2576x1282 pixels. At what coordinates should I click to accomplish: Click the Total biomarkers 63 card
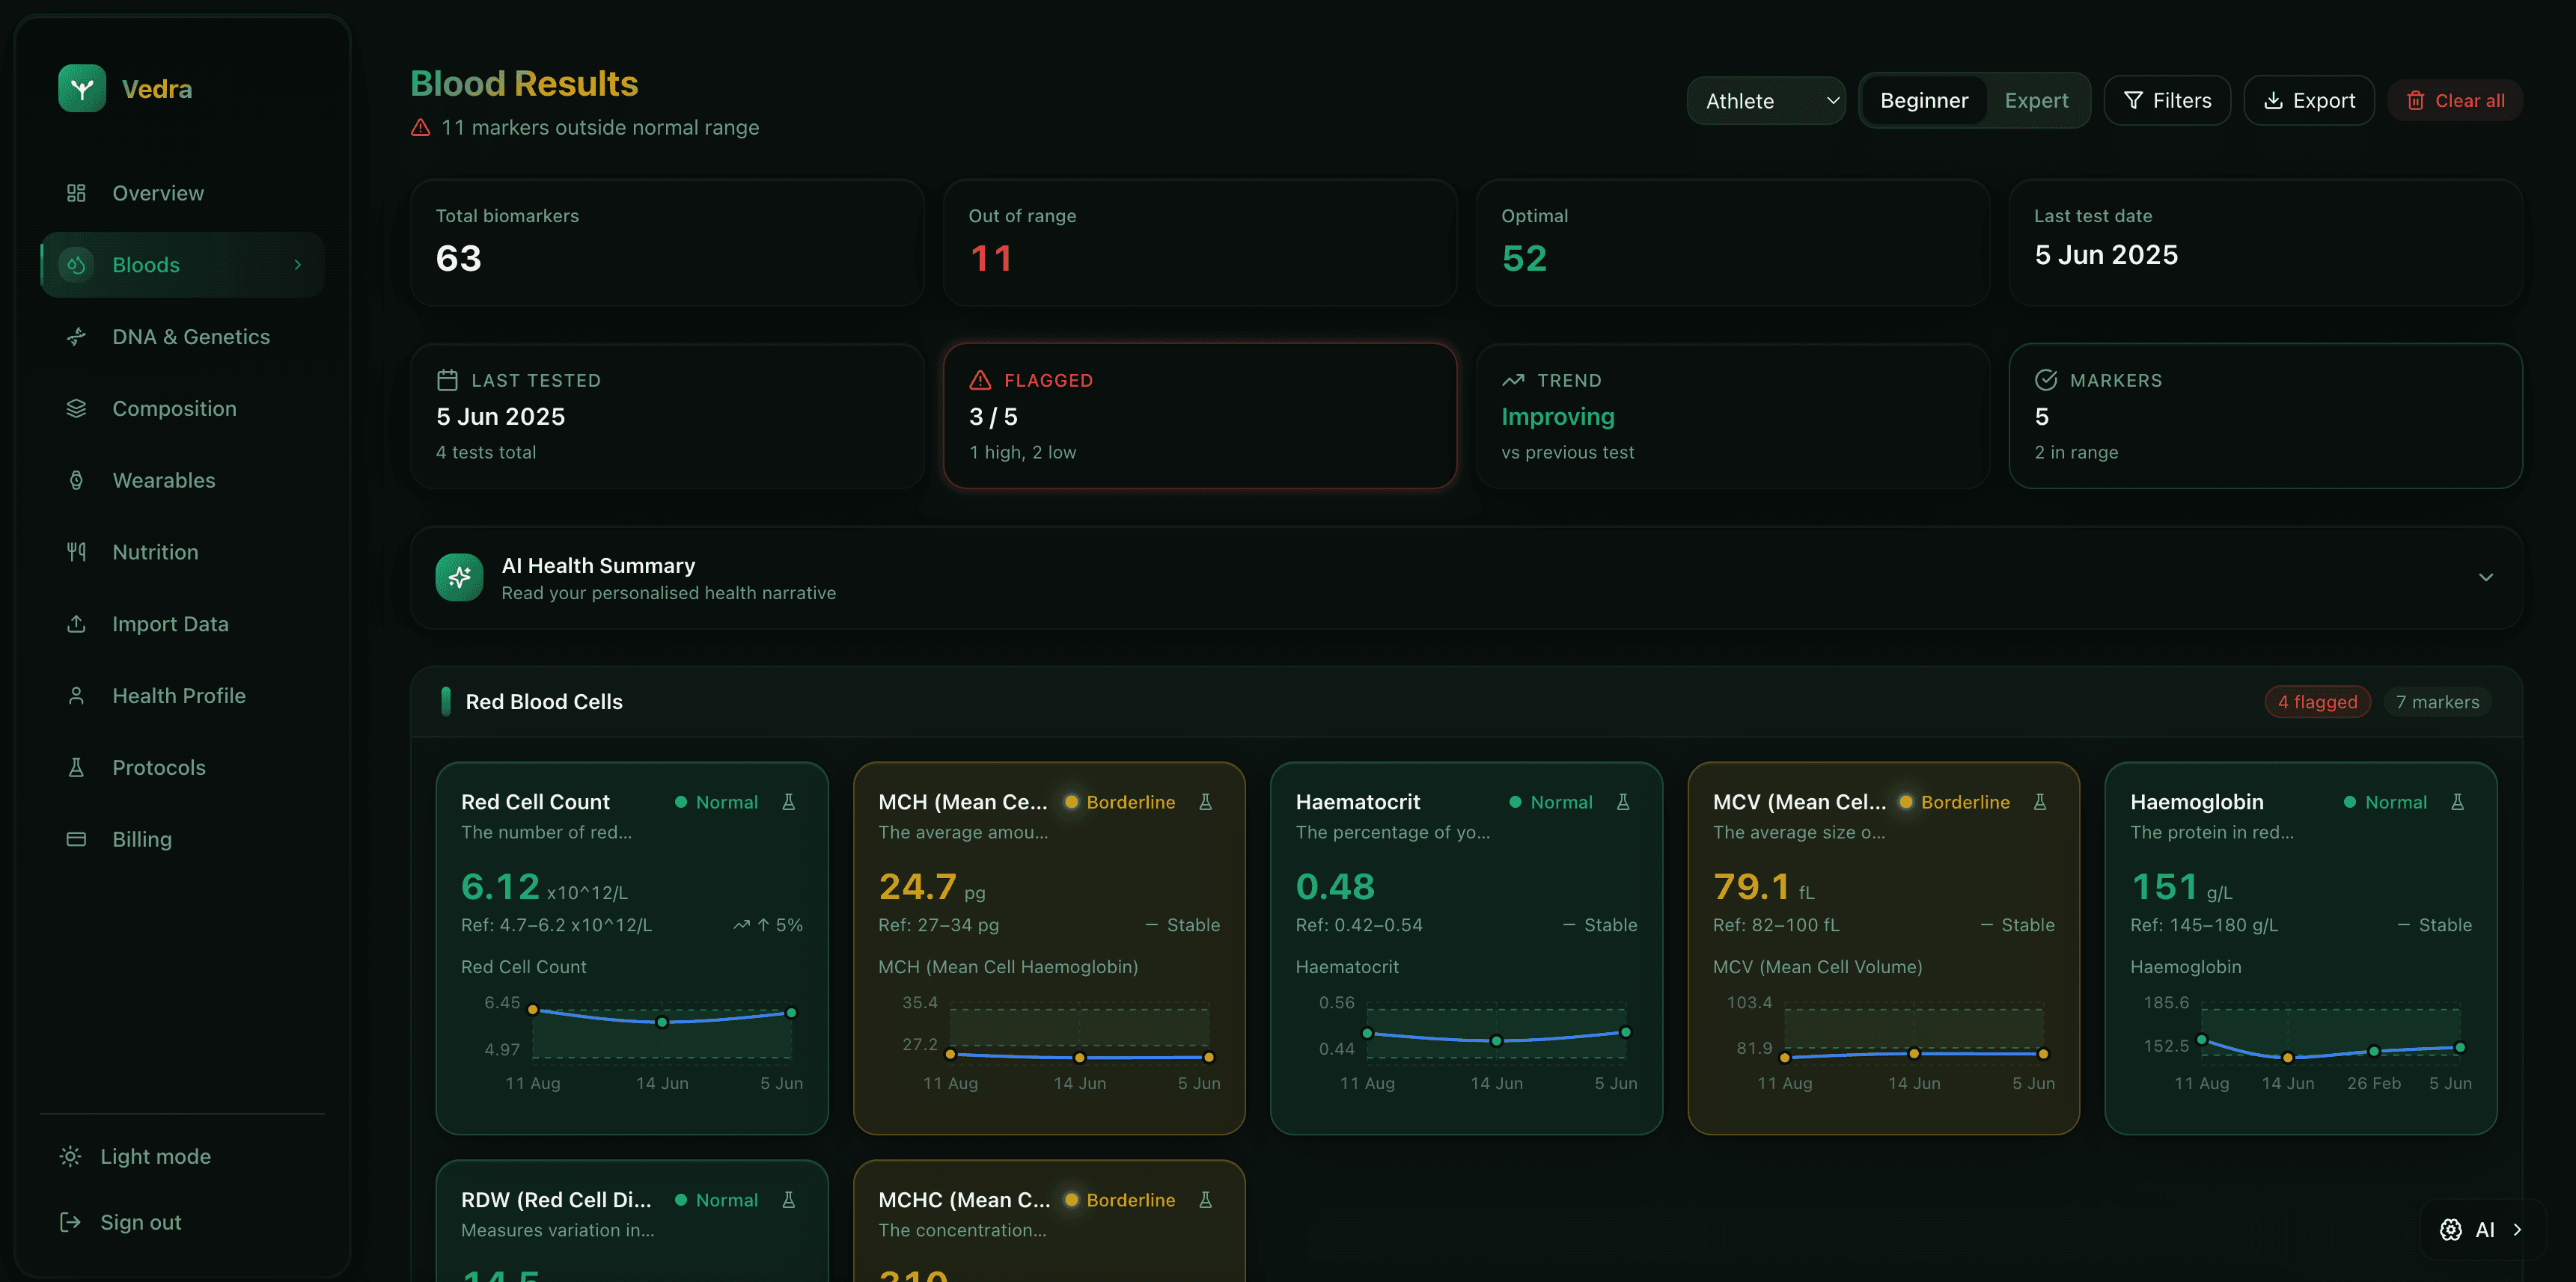667,243
